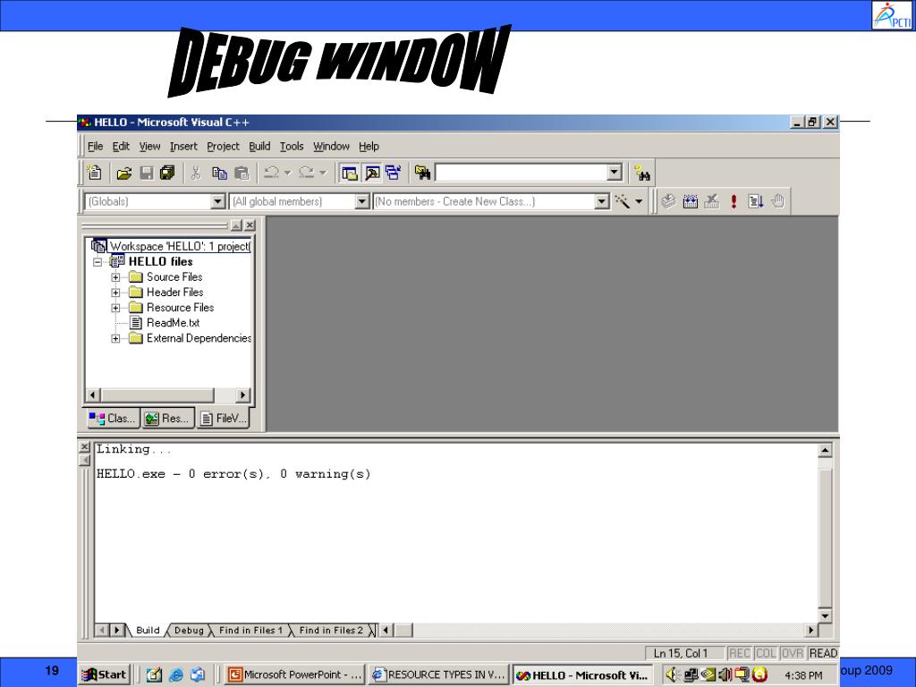Collapse the HELLO files project node
The width and height of the screenshot is (916, 687).
pos(98,262)
